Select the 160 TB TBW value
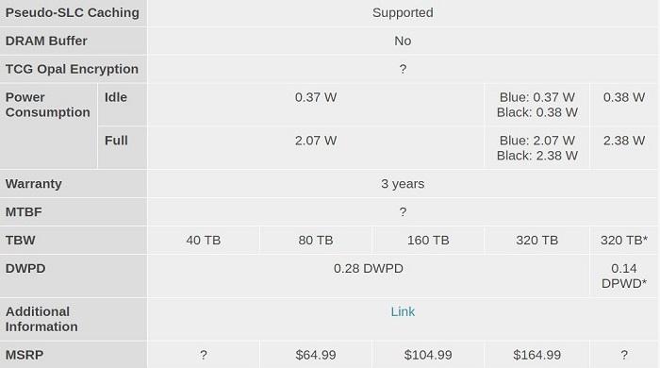 click(428, 241)
